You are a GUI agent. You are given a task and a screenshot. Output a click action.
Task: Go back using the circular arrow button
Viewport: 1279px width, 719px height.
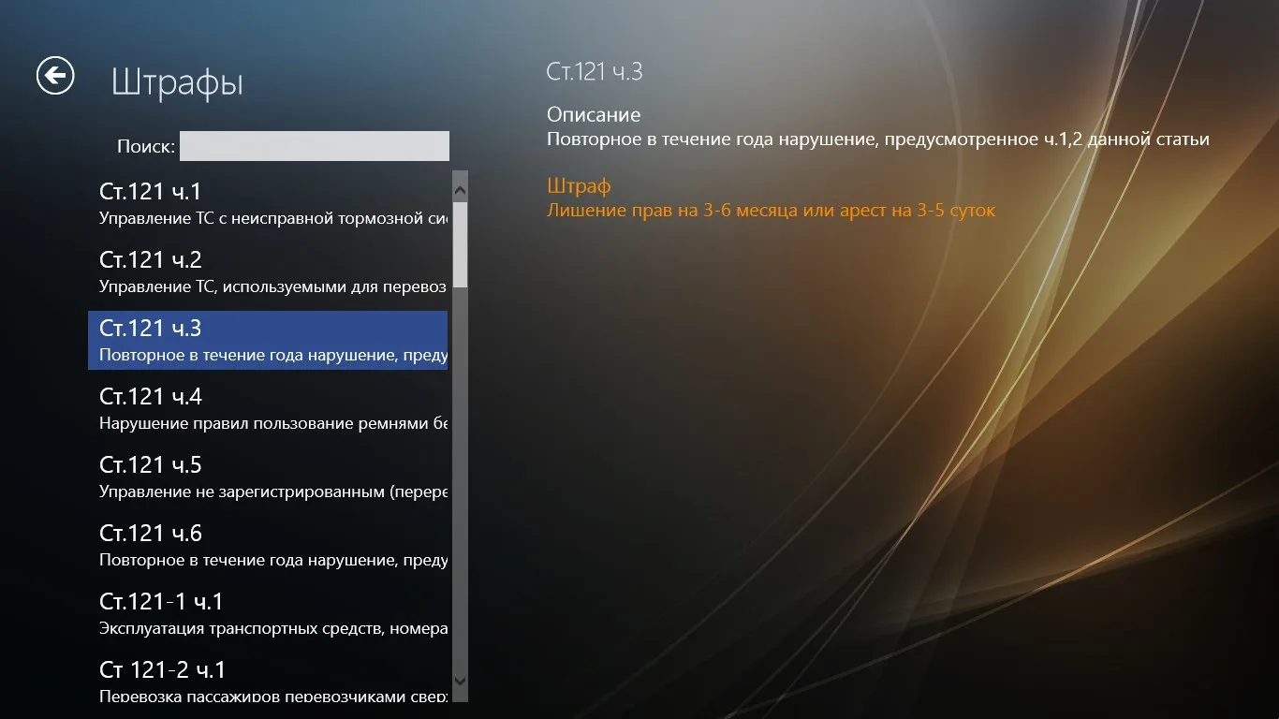click(x=55, y=76)
